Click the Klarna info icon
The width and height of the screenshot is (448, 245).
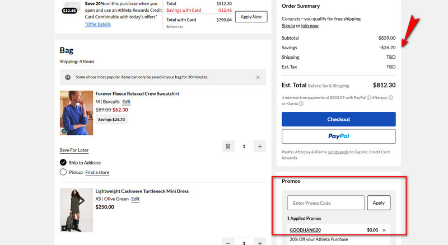[x=301, y=103]
